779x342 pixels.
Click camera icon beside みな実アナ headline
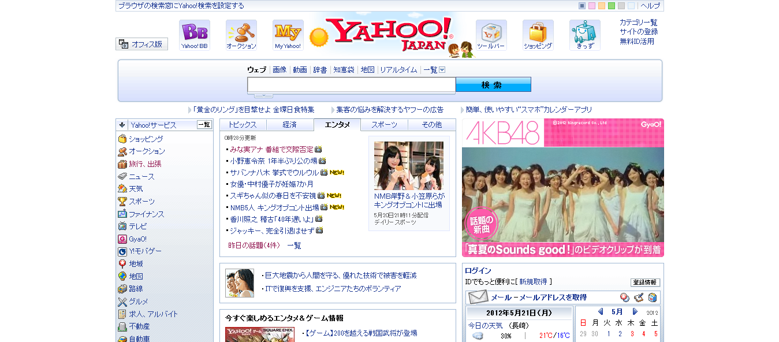319,149
